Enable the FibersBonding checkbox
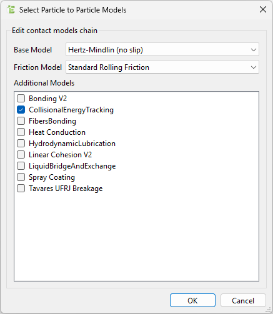Screen dimensions: 273x314 [x=21, y=121]
